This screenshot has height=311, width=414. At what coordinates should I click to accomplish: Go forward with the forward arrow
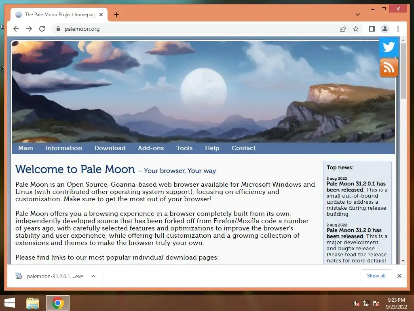point(29,29)
